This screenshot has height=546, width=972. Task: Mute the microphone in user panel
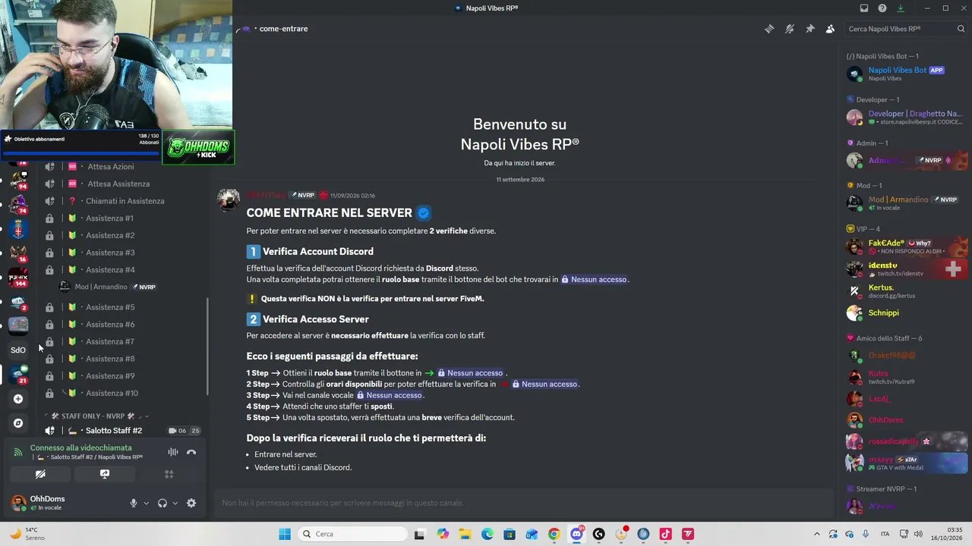pos(134,503)
